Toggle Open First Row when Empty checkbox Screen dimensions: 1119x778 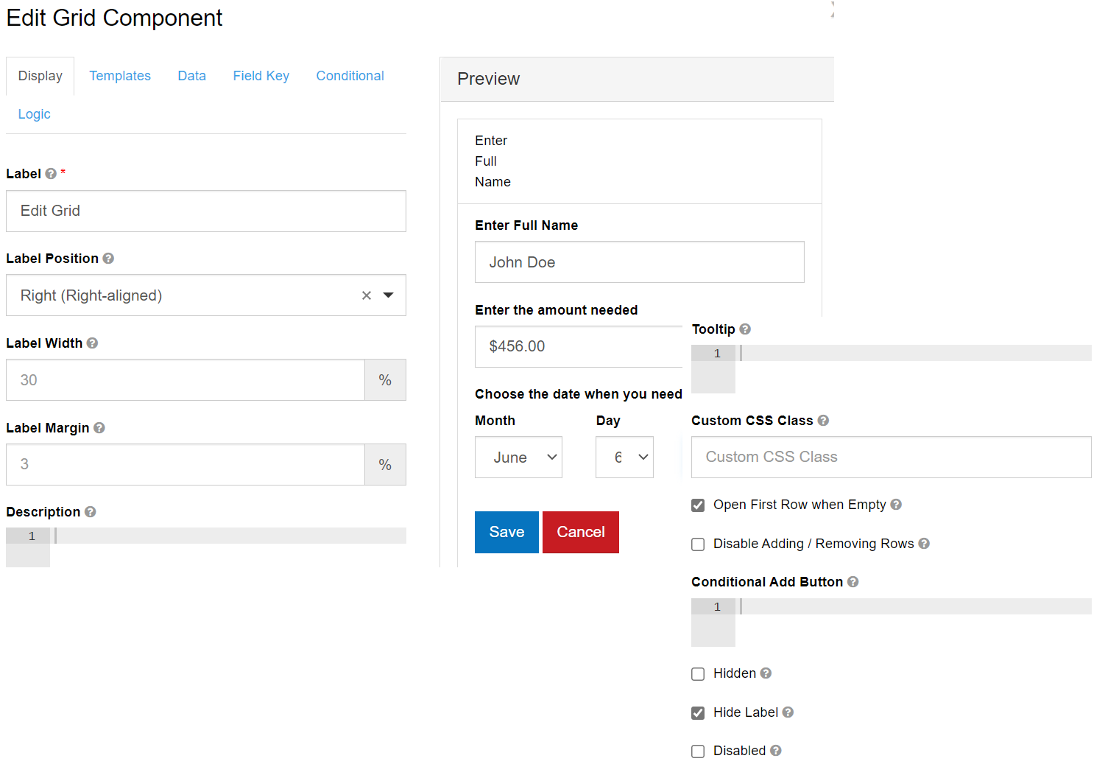(x=698, y=505)
